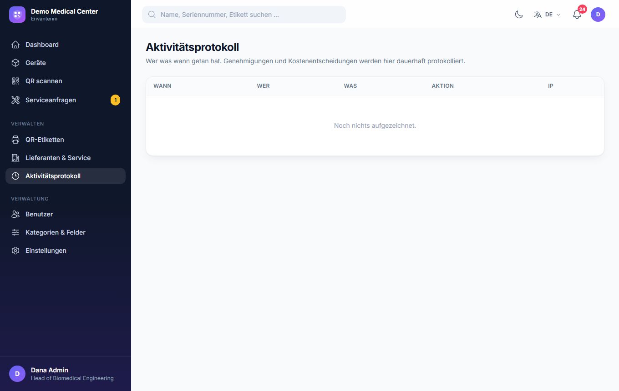Click the WER column header
This screenshot has height=391, width=619.
click(263, 86)
